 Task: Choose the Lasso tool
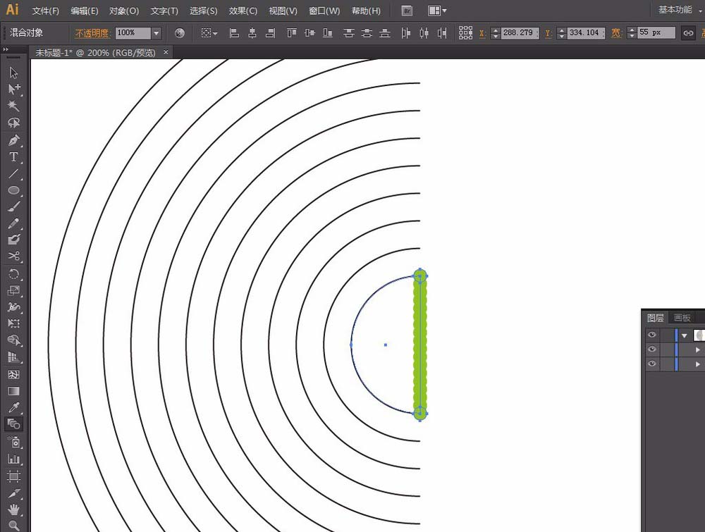13,123
